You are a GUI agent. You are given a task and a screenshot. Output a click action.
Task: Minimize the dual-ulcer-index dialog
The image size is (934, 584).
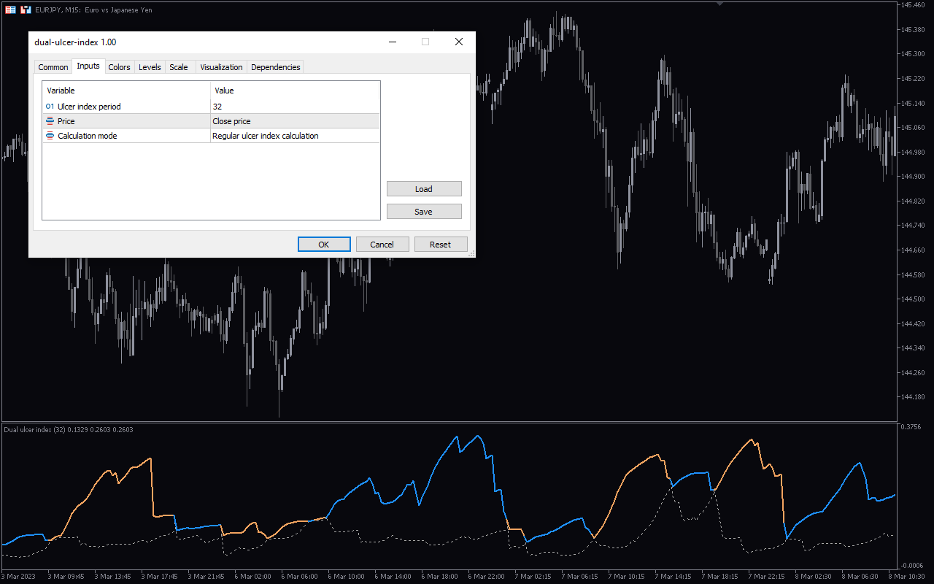tap(392, 42)
